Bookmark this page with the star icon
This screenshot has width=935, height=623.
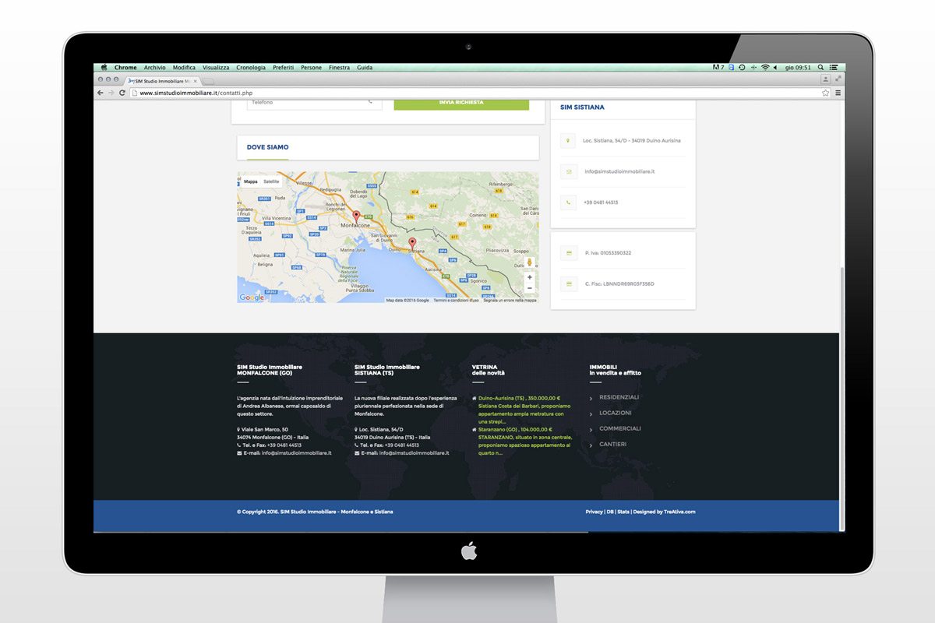coord(825,93)
